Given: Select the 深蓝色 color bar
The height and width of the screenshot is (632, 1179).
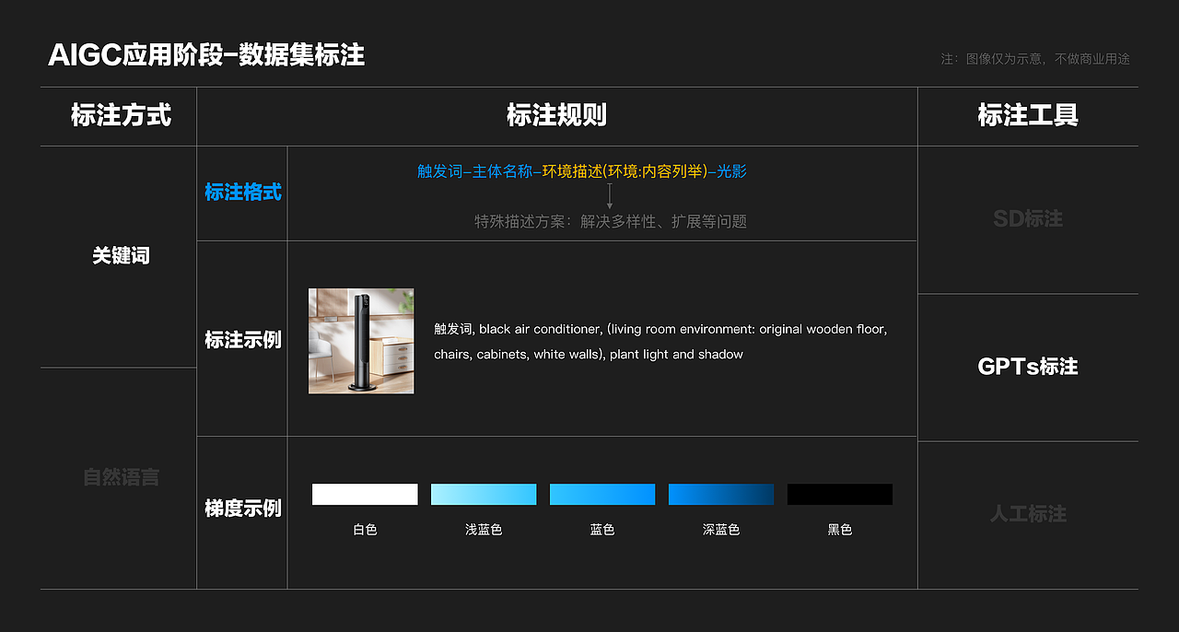Looking at the screenshot, I should 720,494.
